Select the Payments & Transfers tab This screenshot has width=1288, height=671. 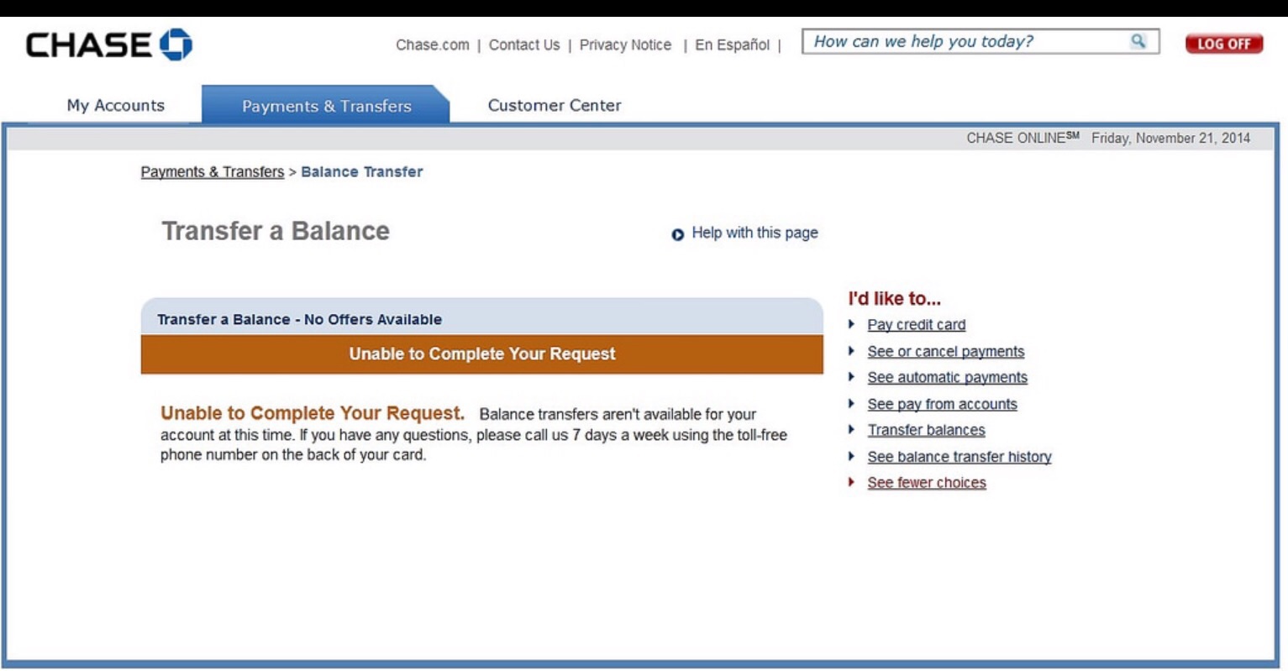tap(326, 107)
